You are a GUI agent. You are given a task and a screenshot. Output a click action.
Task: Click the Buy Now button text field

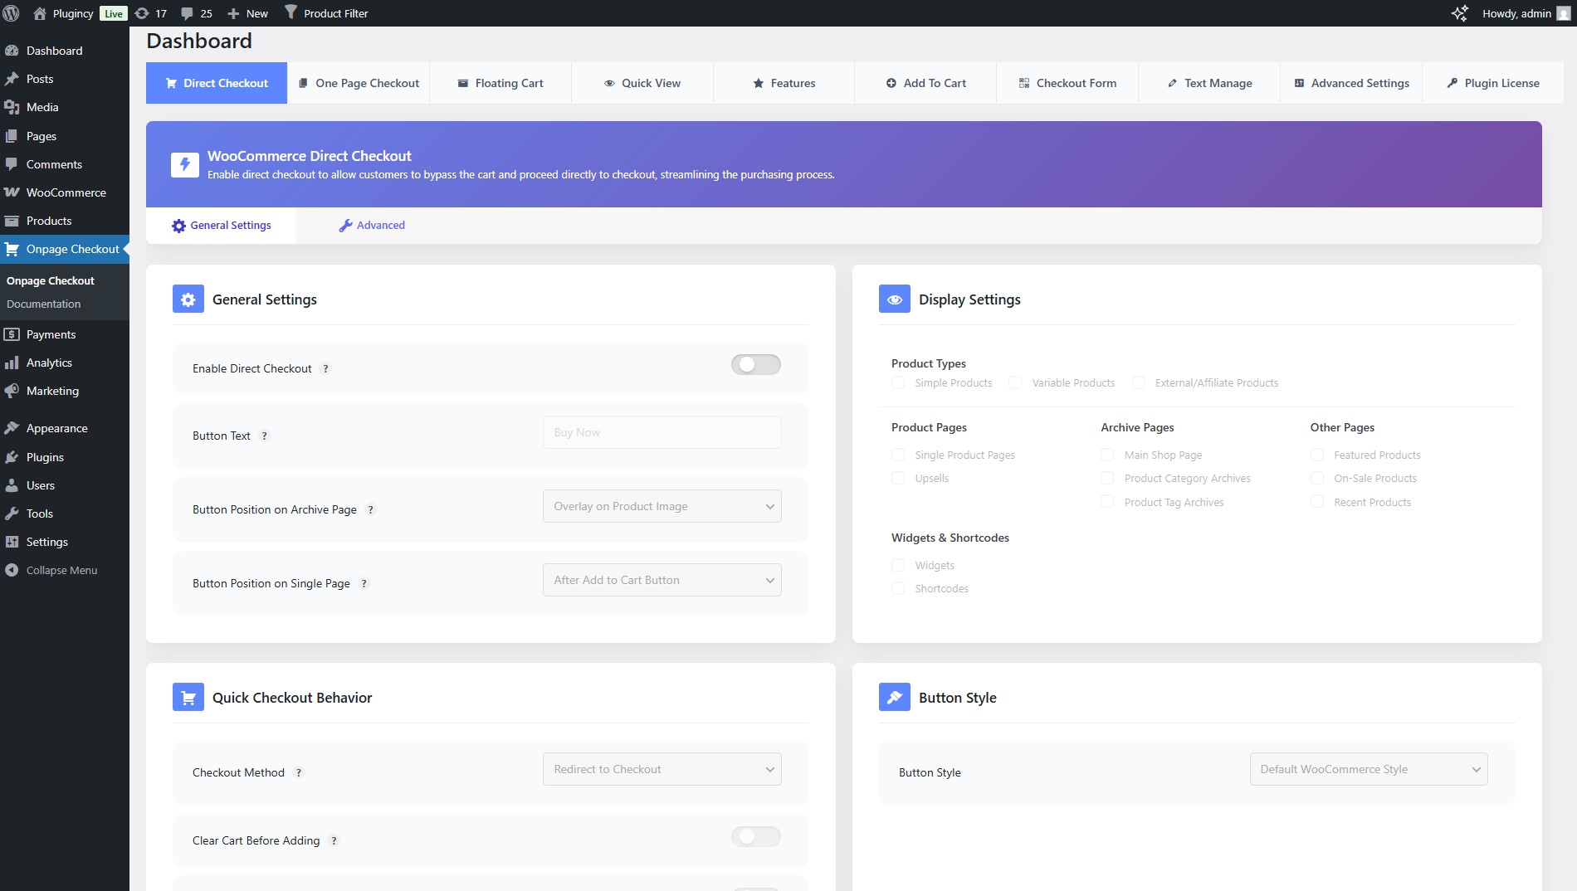pos(662,431)
